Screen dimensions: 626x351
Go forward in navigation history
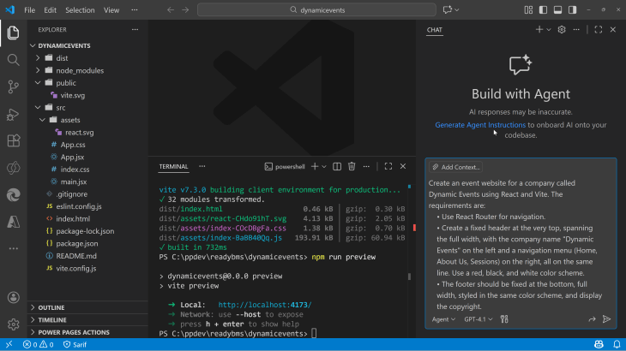185,10
